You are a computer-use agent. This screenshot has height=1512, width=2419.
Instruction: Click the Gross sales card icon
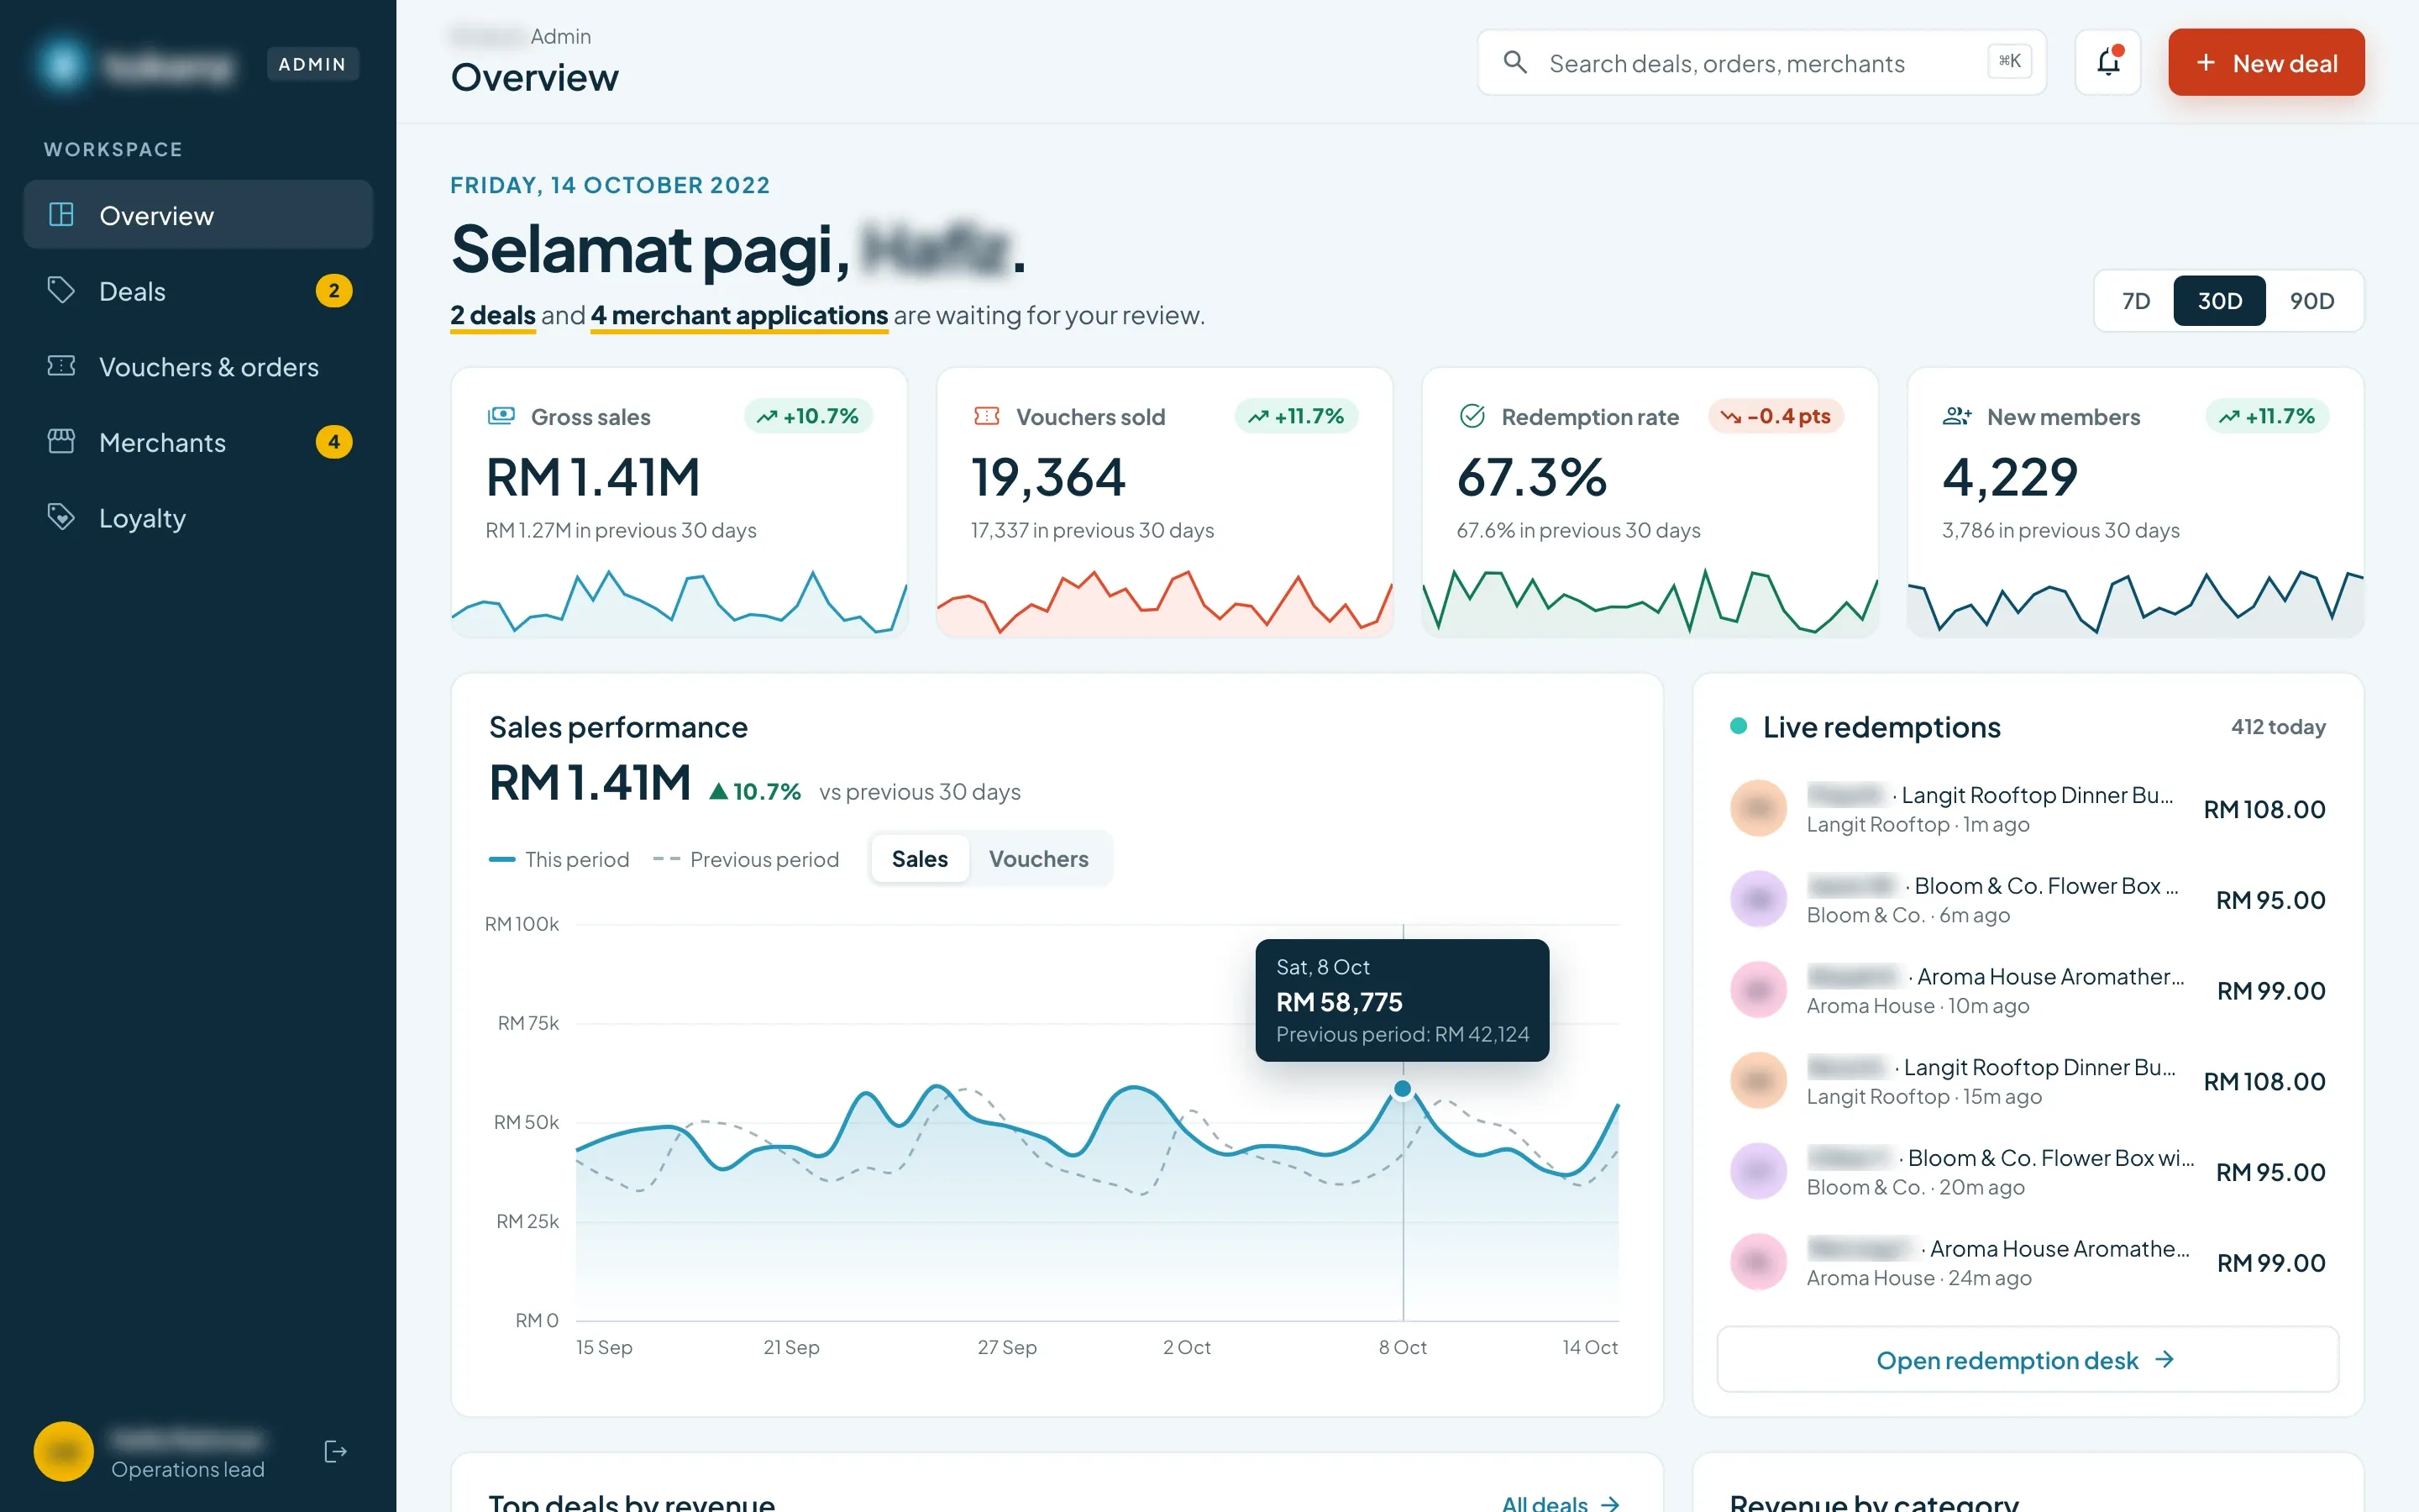coord(501,416)
